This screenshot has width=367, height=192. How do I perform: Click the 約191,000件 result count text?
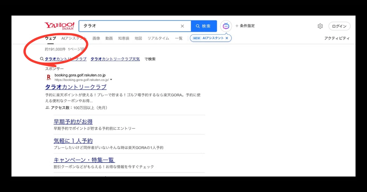coord(55,49)
